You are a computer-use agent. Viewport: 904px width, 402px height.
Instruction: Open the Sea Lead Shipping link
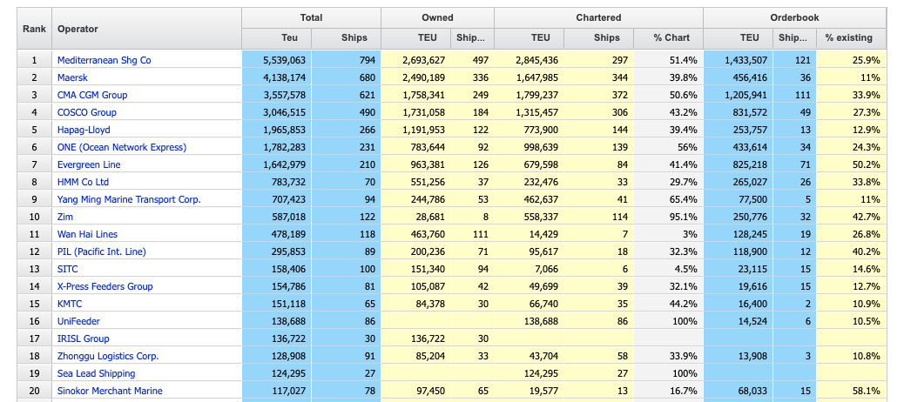click(x=97, y=373)
